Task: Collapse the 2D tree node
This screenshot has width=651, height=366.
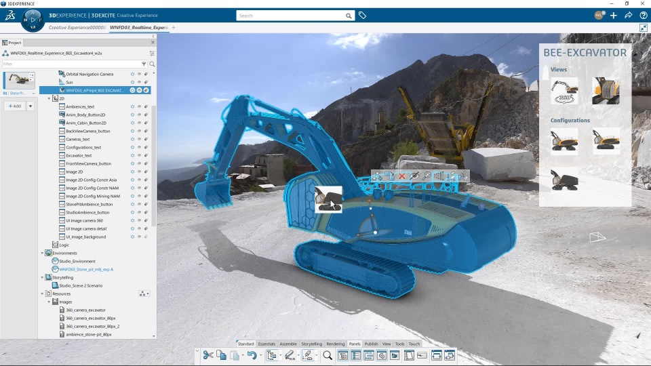Action: pyautogui.click(x=49, y=98)
